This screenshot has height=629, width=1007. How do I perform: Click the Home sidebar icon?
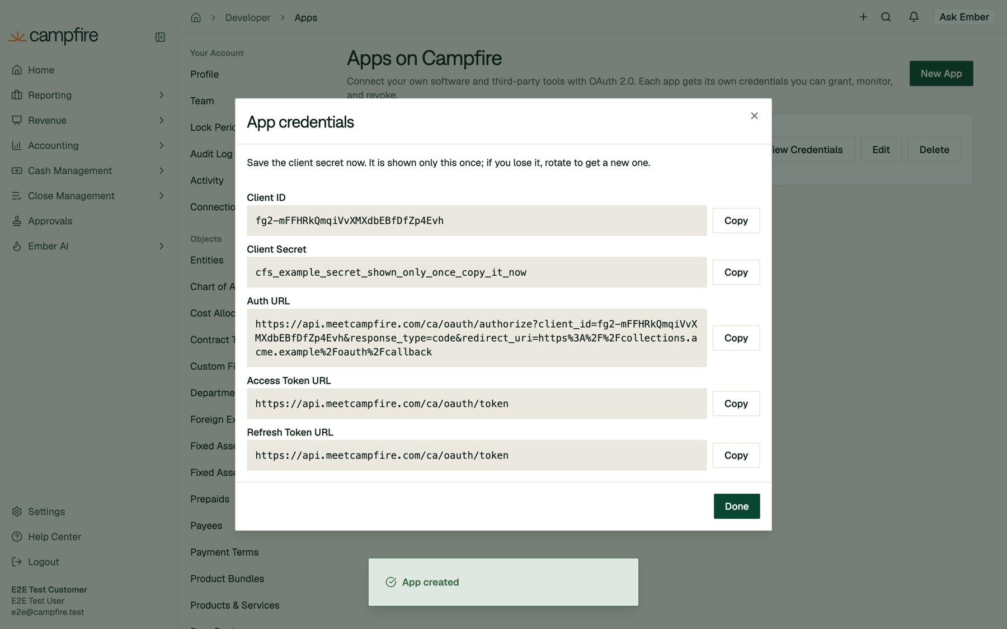click(x=17, y=70)
